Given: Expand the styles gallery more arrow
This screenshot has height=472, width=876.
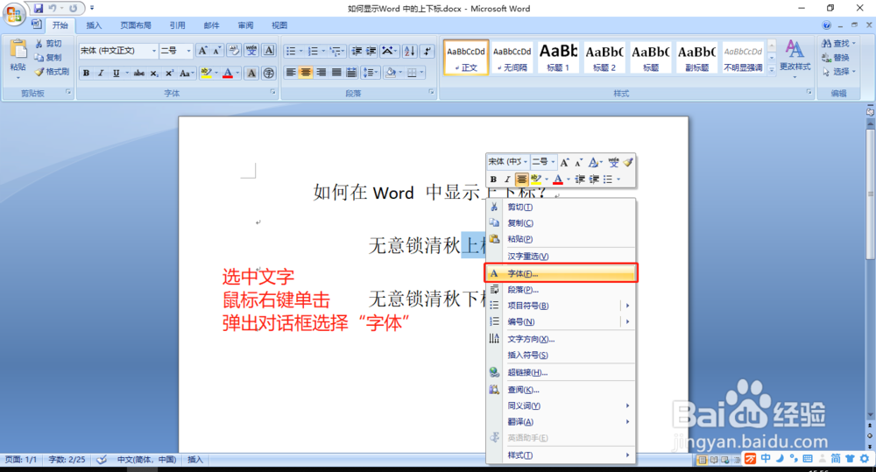Looking at the screenshot, I should pyautogui.click(x=772, y=70).
